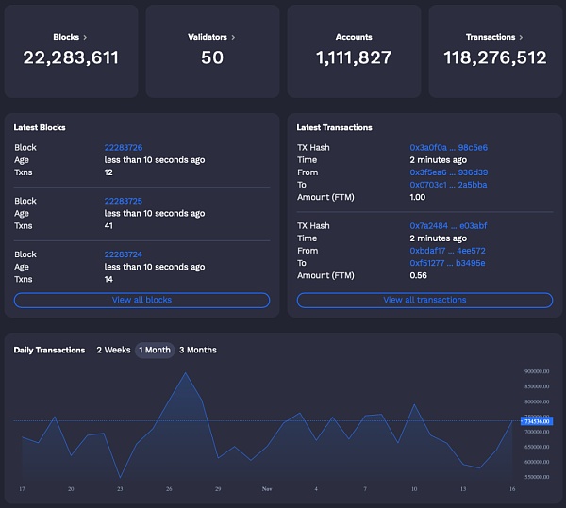Open the Accounts stat card
The width and height of the screenshot is (566, 508).
point(354,50)
